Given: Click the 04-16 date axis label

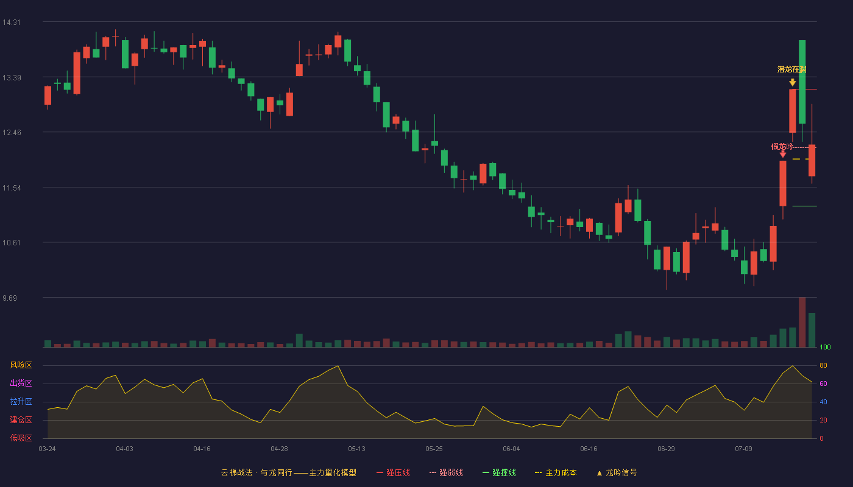Looking at the screenshot, I should click(x=202, y=449).
